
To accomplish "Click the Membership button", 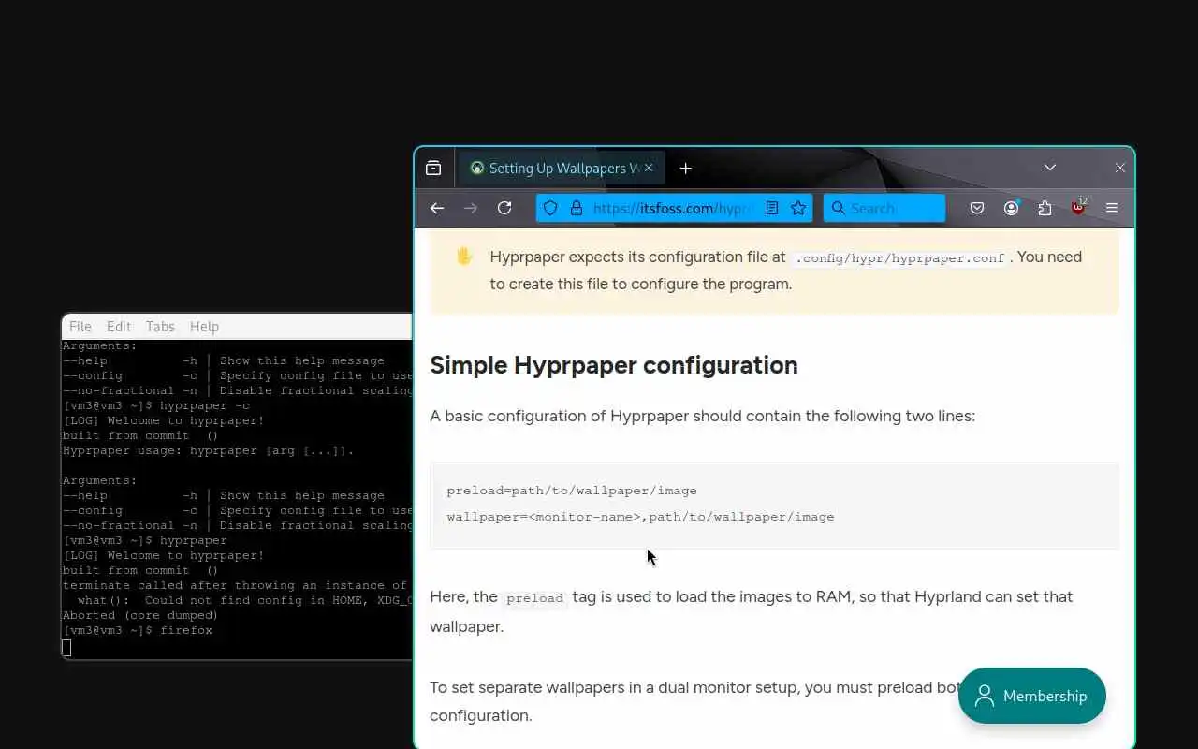I will tap(1032, 696).
